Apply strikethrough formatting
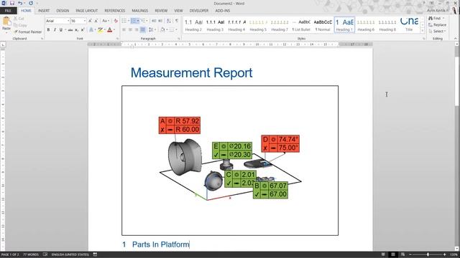Image resolution: width=460 pixels, height=258 pixels. (70, 30)
